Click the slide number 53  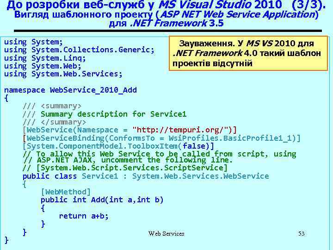pyautogui.click(x=302, y=234)
